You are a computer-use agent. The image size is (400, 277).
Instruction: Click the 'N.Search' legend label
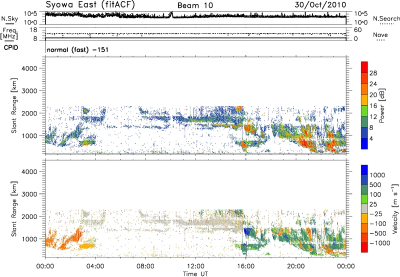[386, 18]
